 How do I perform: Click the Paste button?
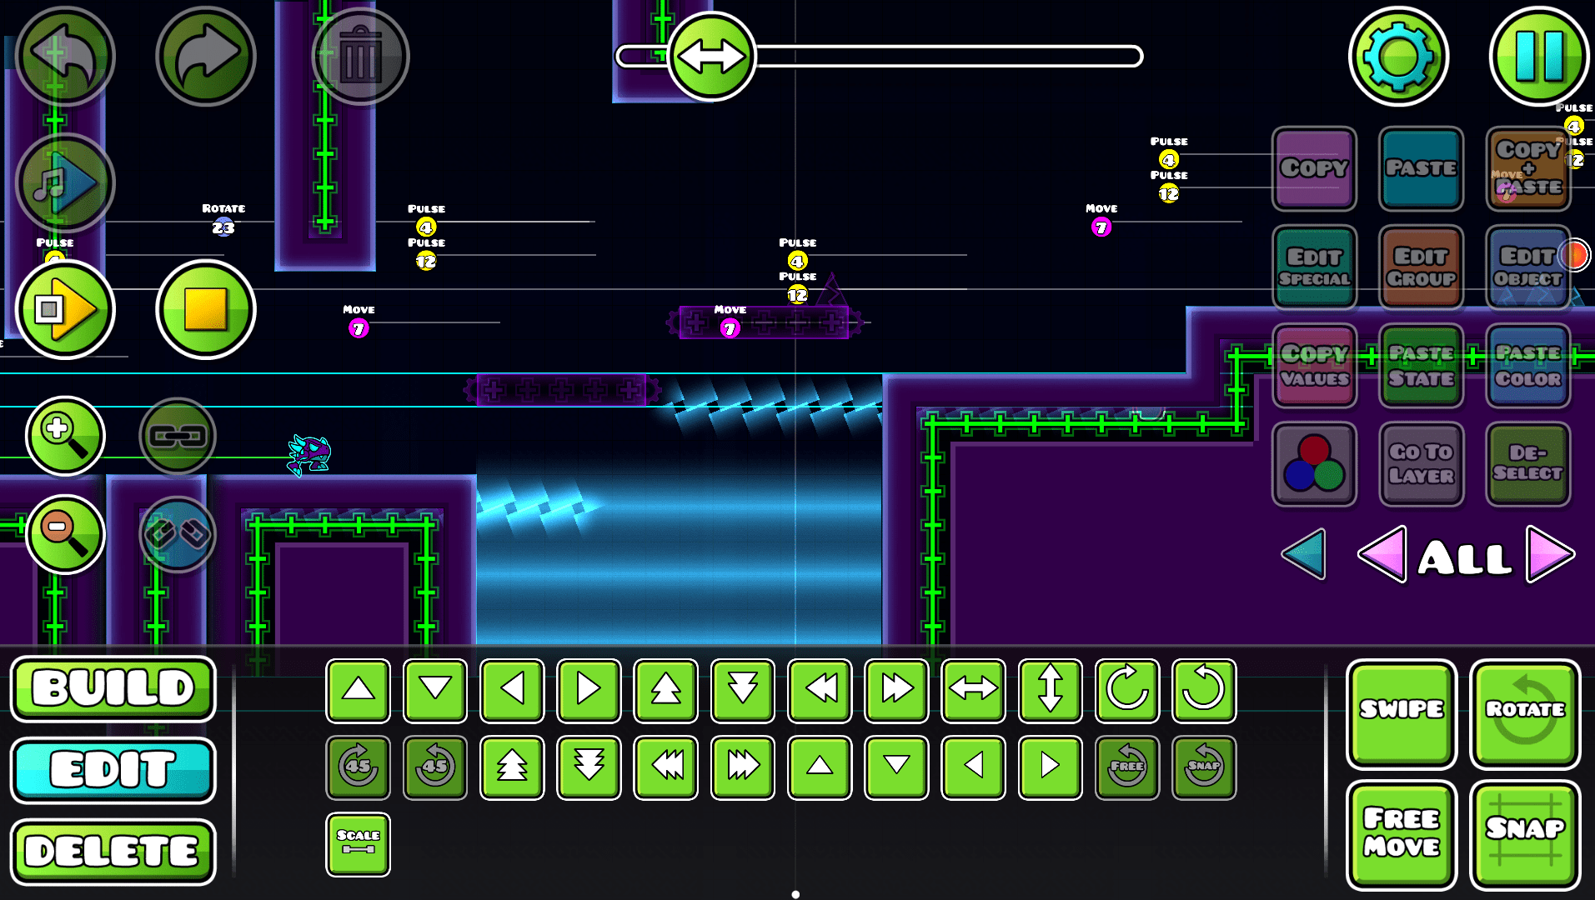[1421, 168]
